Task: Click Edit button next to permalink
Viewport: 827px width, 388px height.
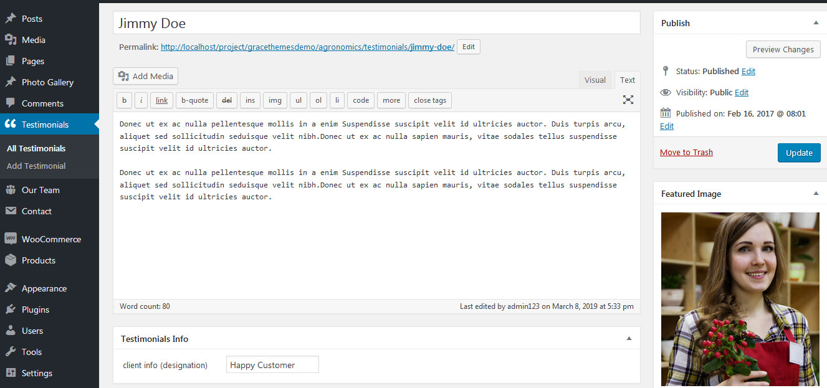Action: (x=469, y=47)
